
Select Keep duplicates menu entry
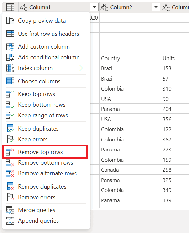46,128
